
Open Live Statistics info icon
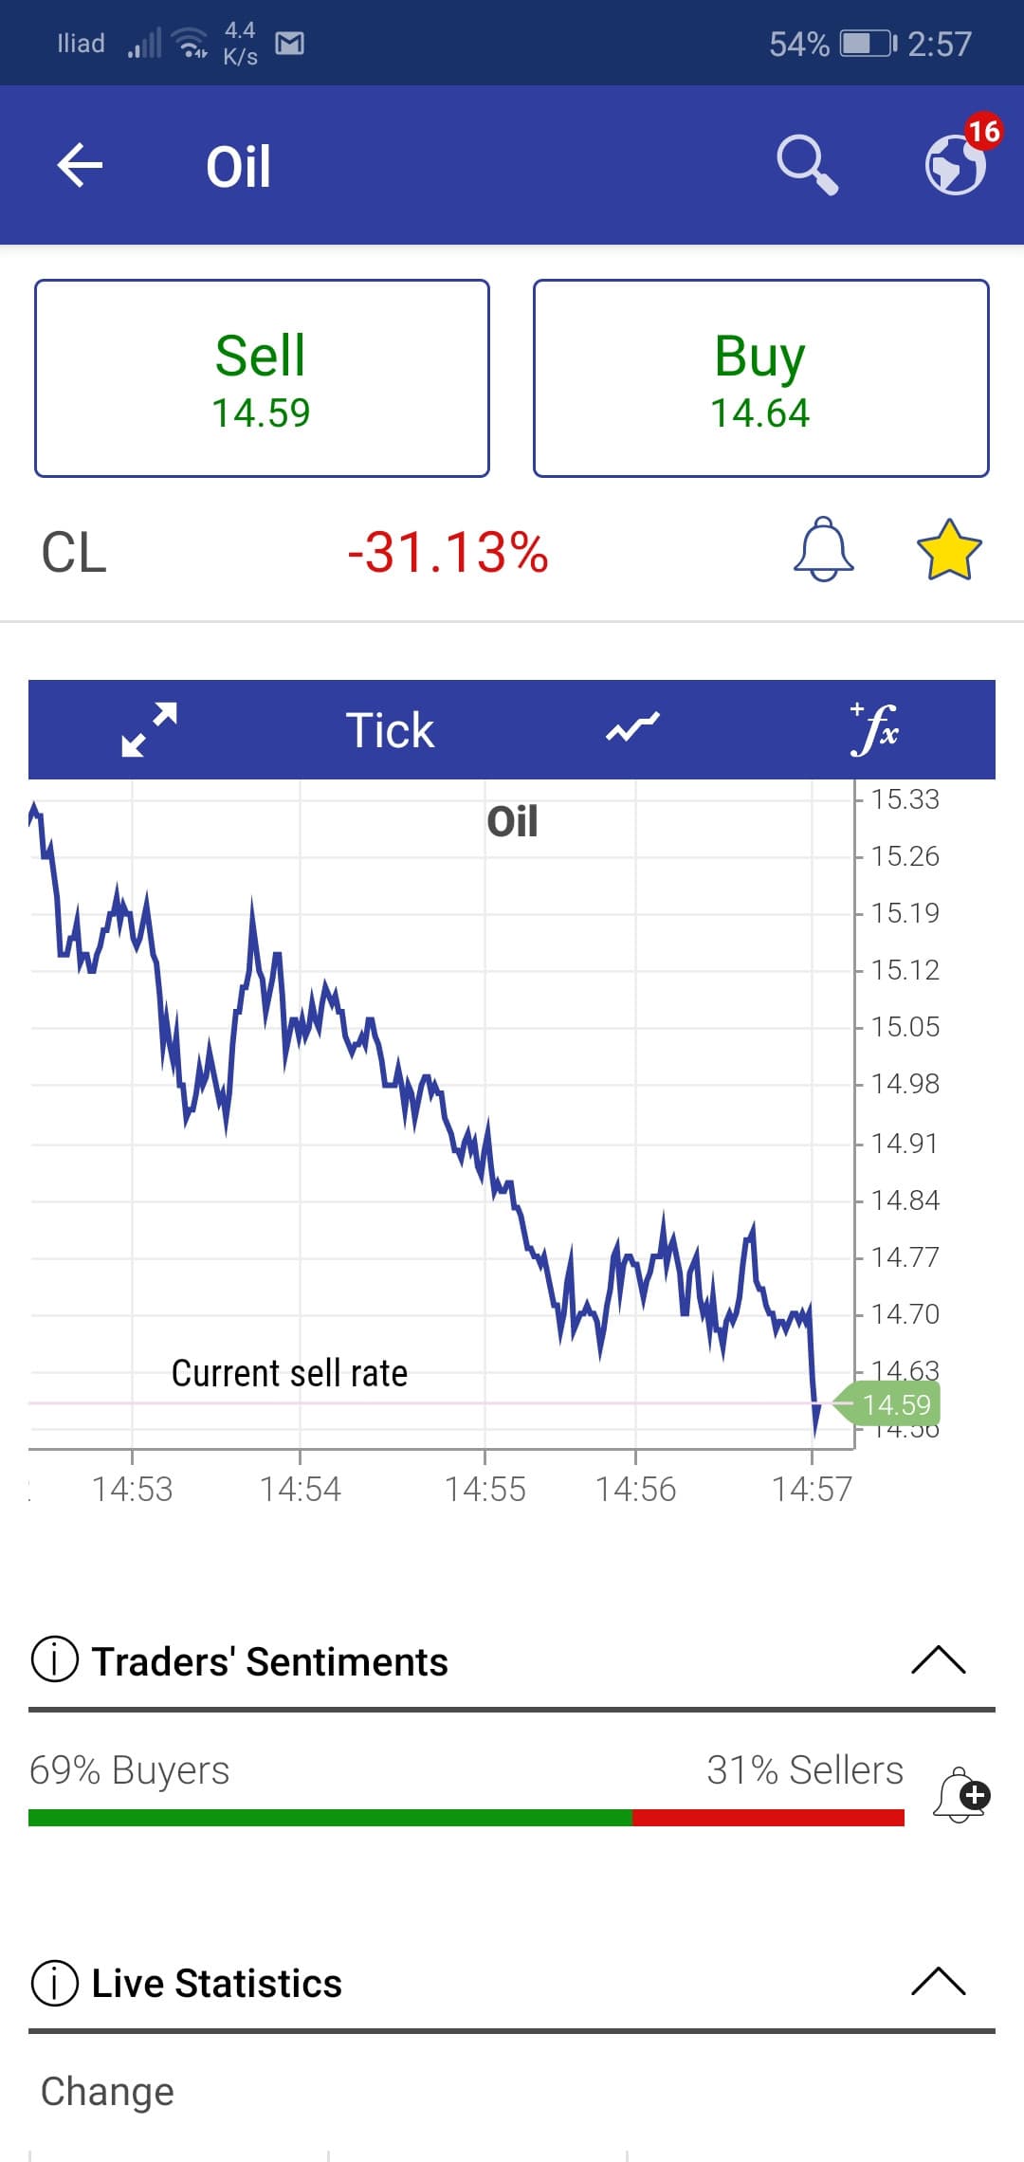pos(55,1982)
